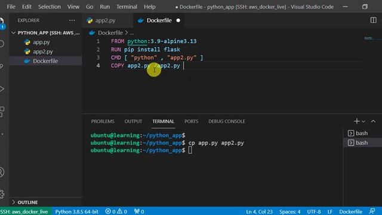Show the OUTPUT panel tab
Screen dimensions: 382x215
(x=133, y=121)
